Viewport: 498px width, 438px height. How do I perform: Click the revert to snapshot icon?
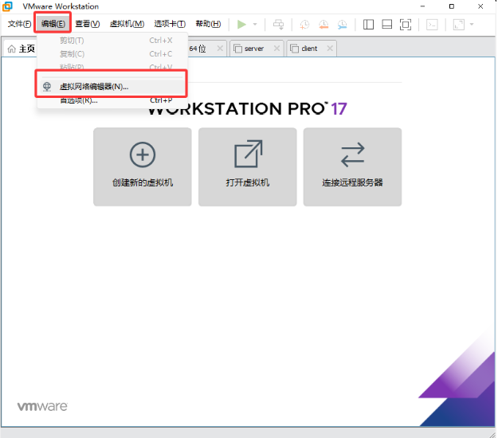324,25
